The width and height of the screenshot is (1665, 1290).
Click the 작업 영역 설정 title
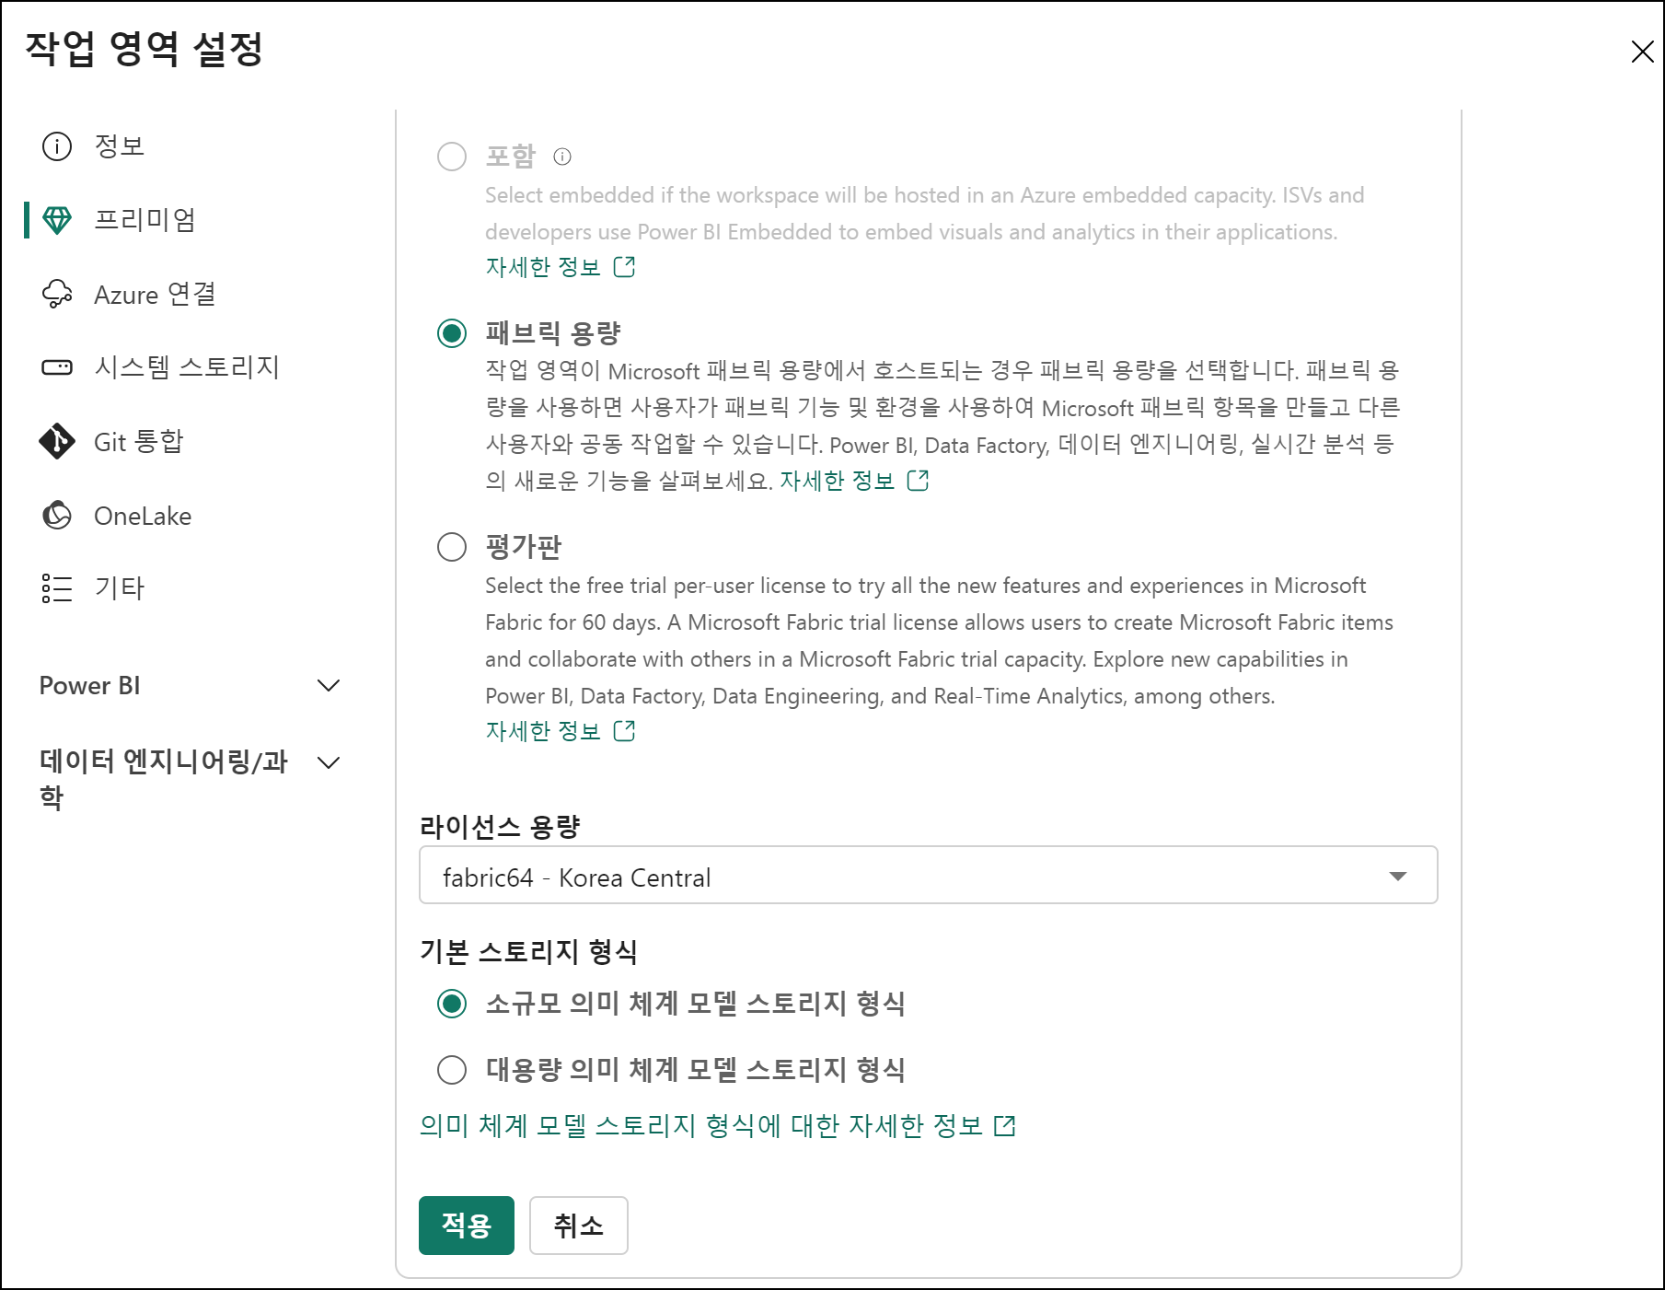(144, 49)
